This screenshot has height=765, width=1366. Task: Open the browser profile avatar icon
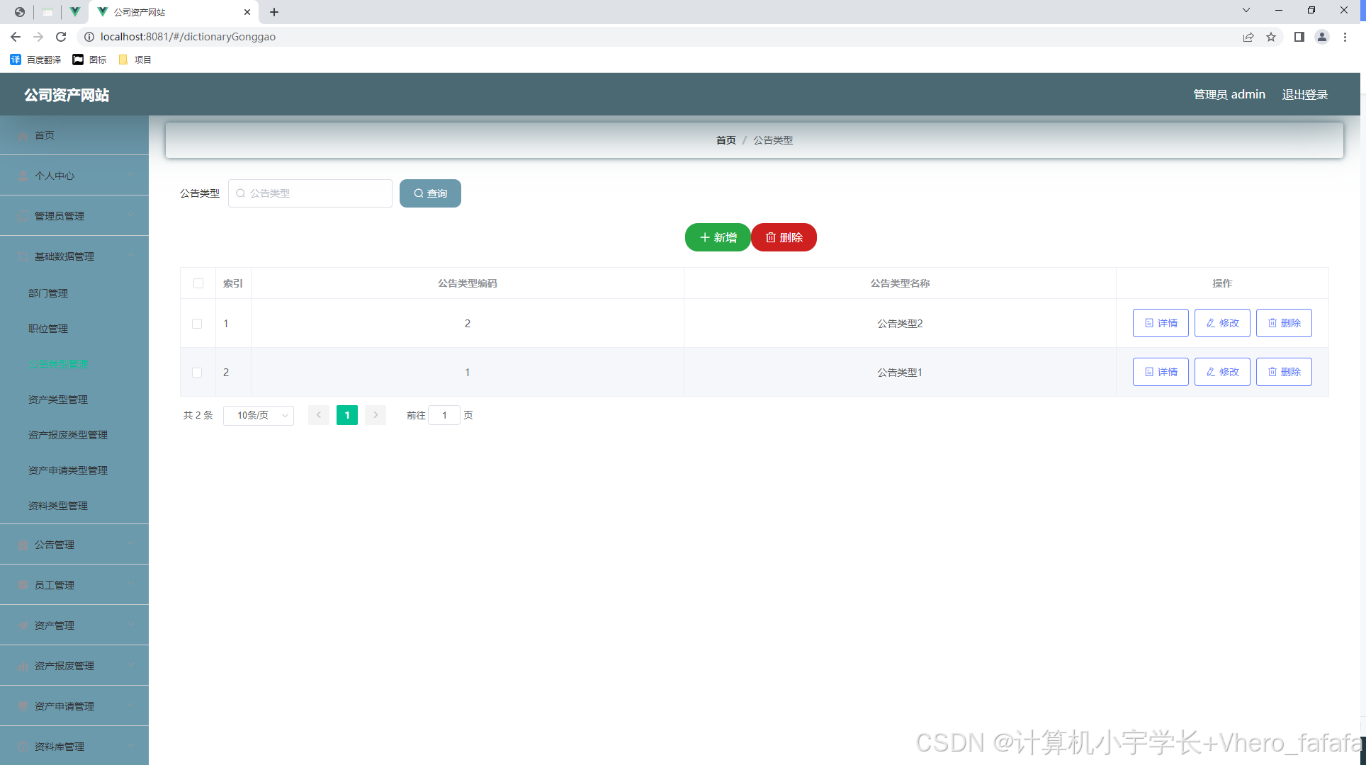point(1321,37)
